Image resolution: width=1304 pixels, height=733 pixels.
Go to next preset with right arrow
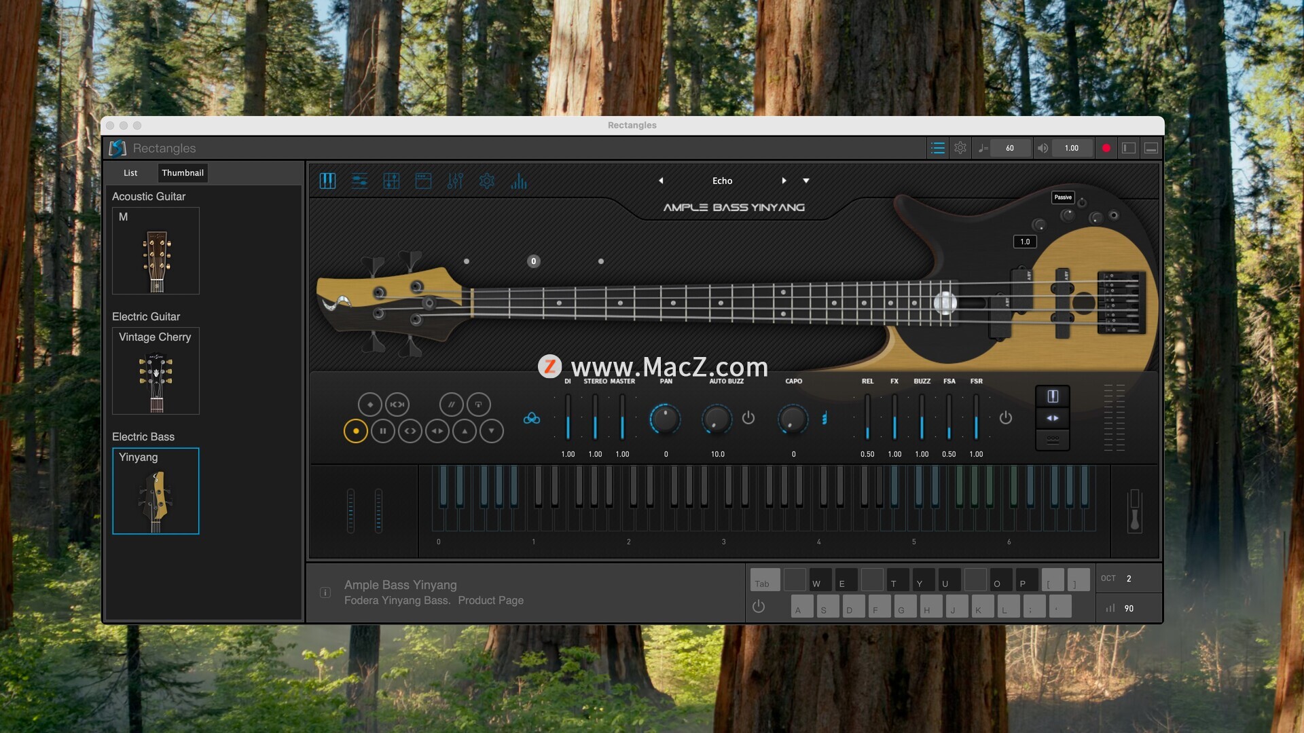click(784, 181)
